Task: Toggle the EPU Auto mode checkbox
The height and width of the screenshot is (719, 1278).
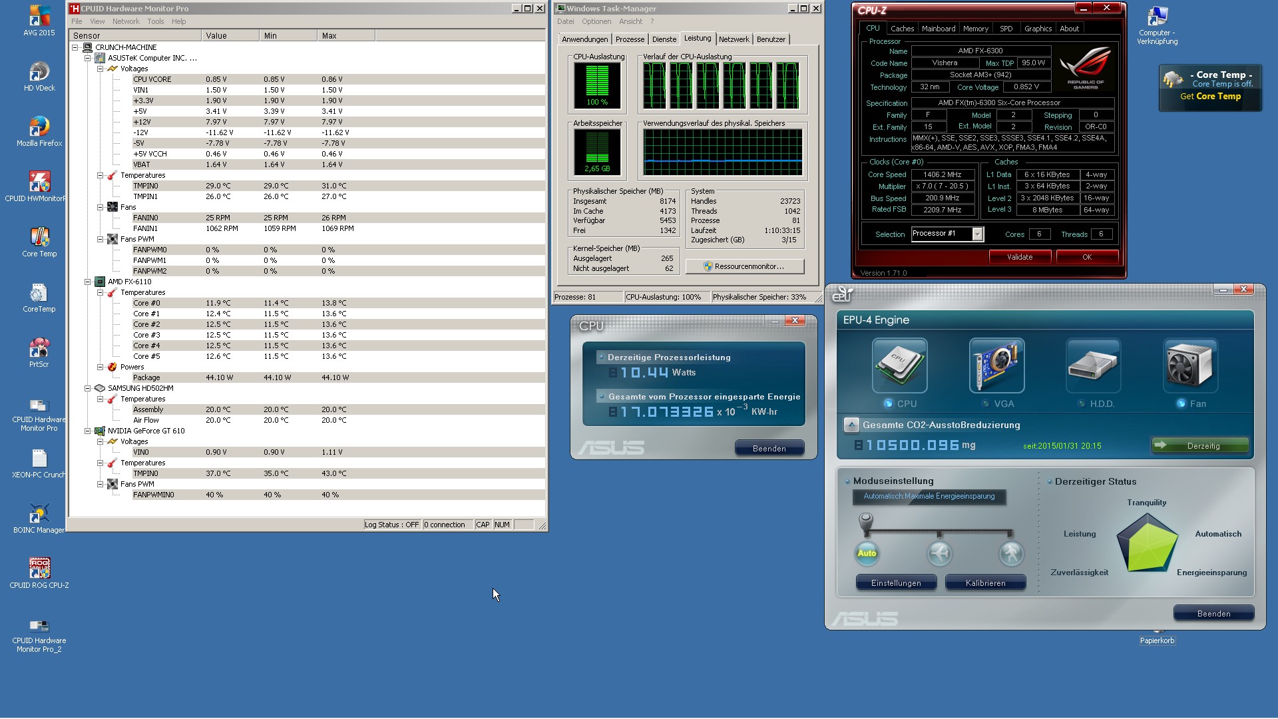Action: 867,553
